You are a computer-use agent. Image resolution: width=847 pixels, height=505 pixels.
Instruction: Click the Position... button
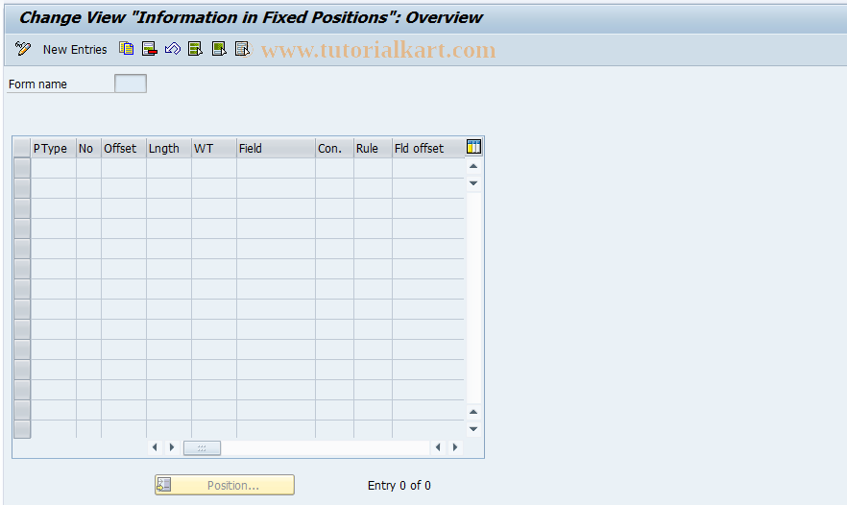(x=225, y=485)
